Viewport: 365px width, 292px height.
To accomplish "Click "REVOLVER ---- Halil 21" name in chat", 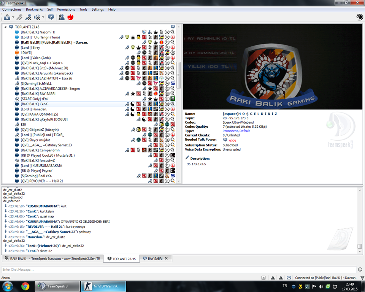I will point(45,227).
